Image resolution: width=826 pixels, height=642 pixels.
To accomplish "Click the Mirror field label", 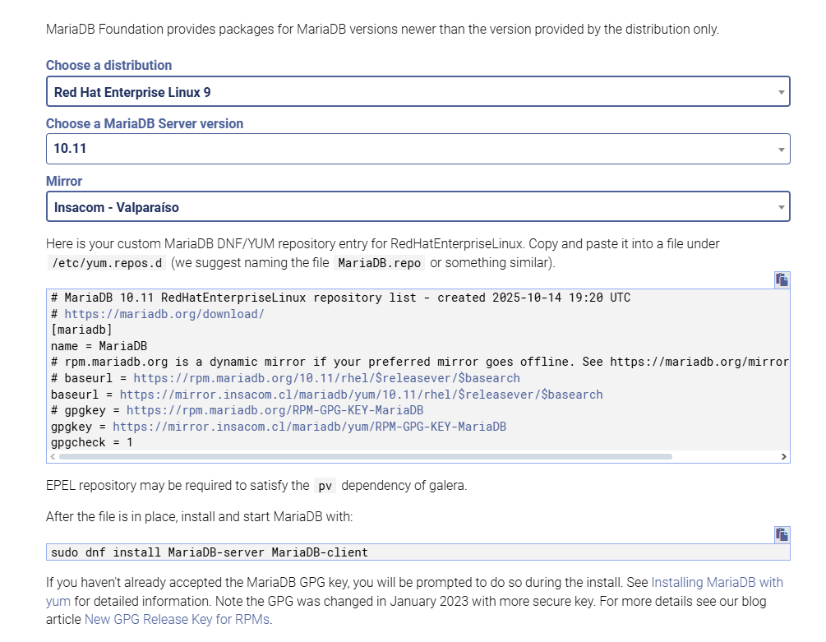I will click(x=64, y=181).
